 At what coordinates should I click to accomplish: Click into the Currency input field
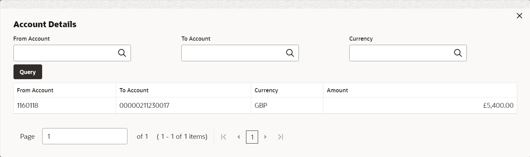click(401, 53)
